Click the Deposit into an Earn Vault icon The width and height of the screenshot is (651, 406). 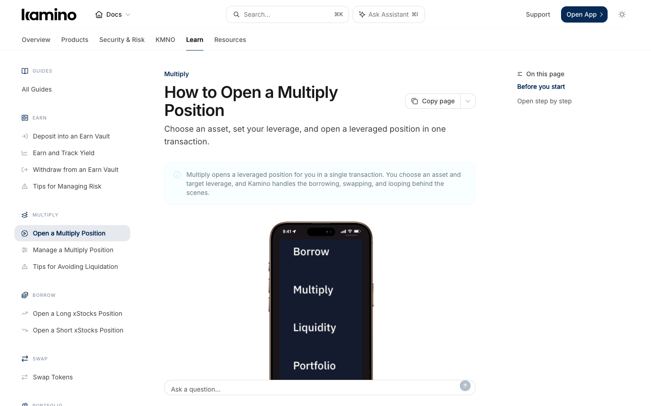pos(25,136)
